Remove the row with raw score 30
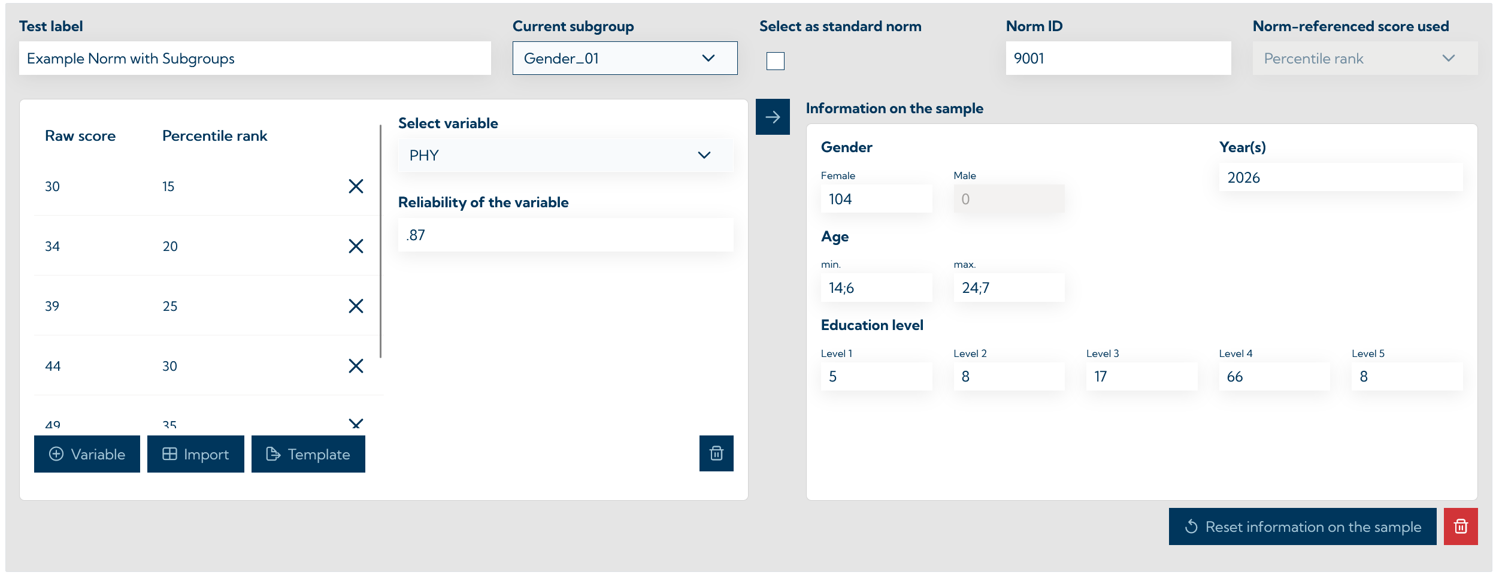Image resolution: width=1496 pixels, height=575 pixels. (x=356, y=186)
